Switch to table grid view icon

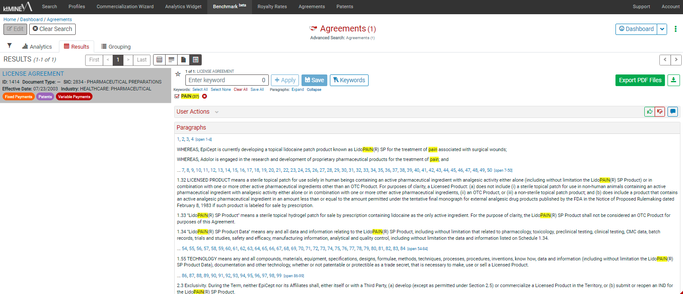coord(160,60)
